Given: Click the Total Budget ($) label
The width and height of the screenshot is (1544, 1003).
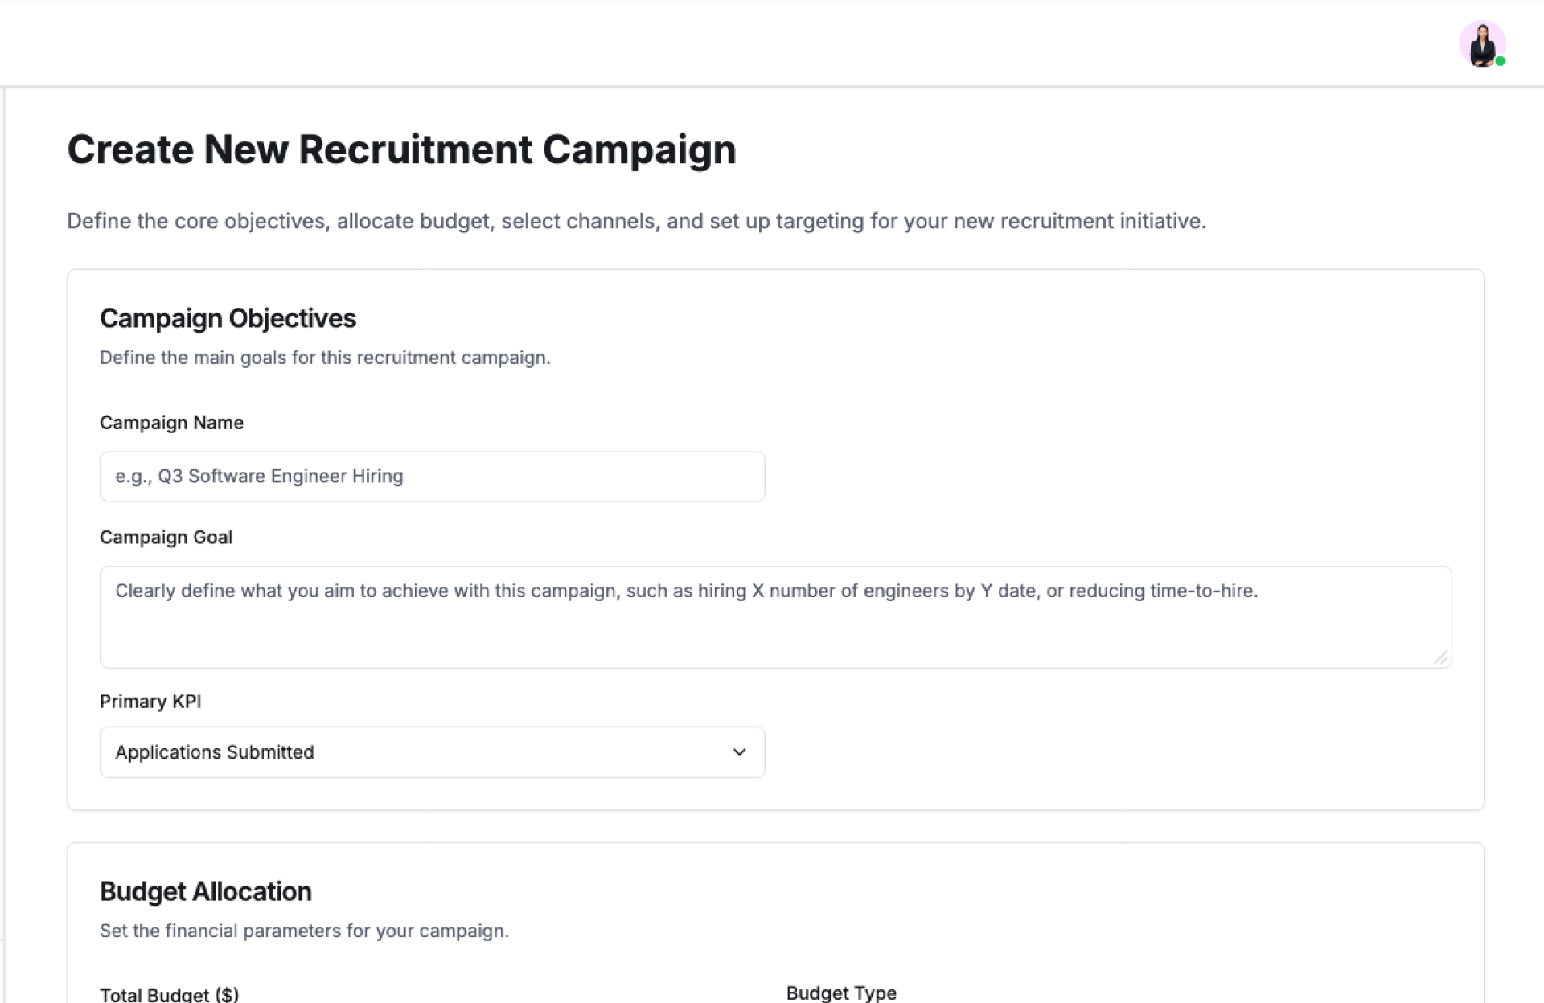Looking at the screenshot, I should click(x=169, y=994).
